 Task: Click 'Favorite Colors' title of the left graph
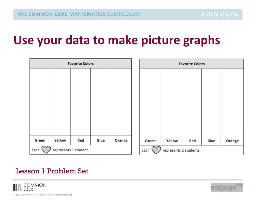(81, 64)
